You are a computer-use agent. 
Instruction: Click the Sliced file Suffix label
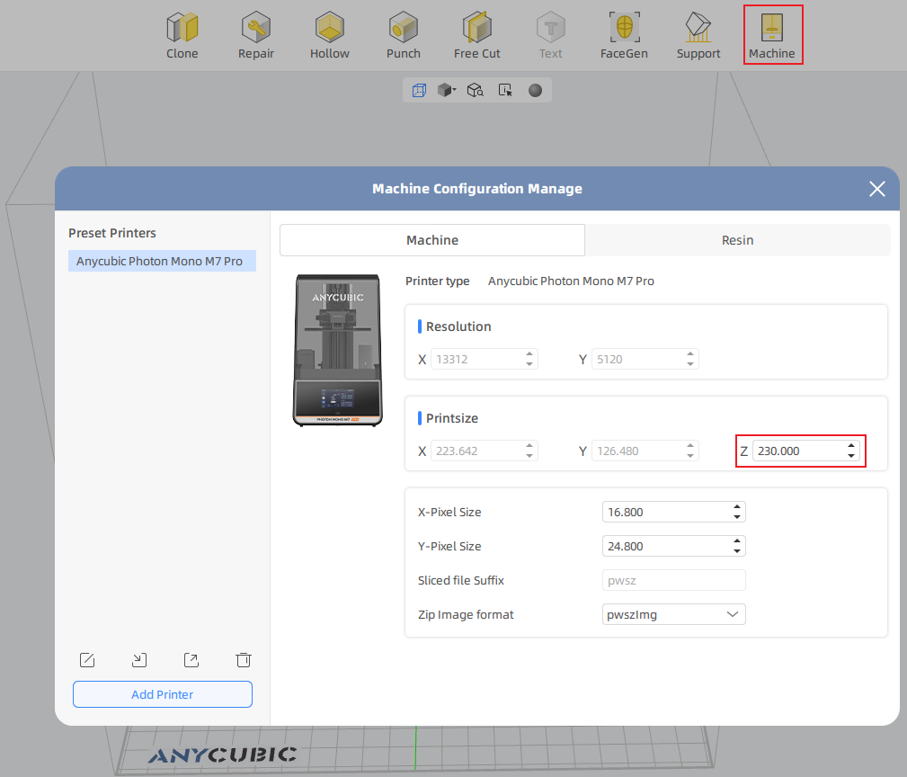coord(461,580)
